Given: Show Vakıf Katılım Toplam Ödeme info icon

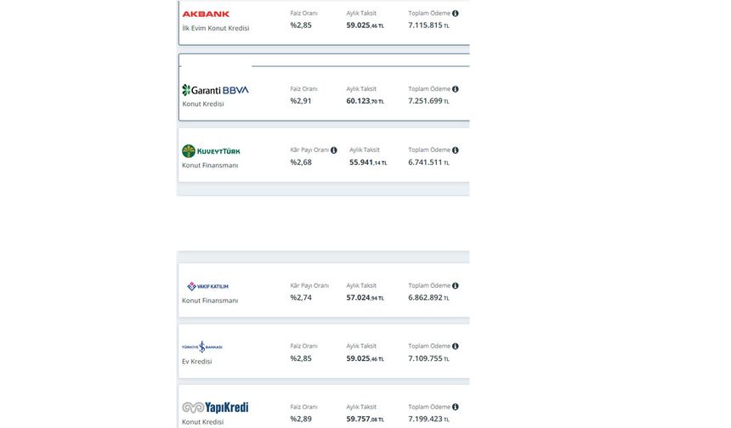Looking at the screenshot, I should [x=456, y=285].
